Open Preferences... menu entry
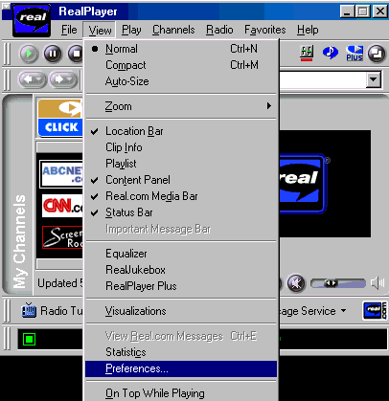 [181, 368]
